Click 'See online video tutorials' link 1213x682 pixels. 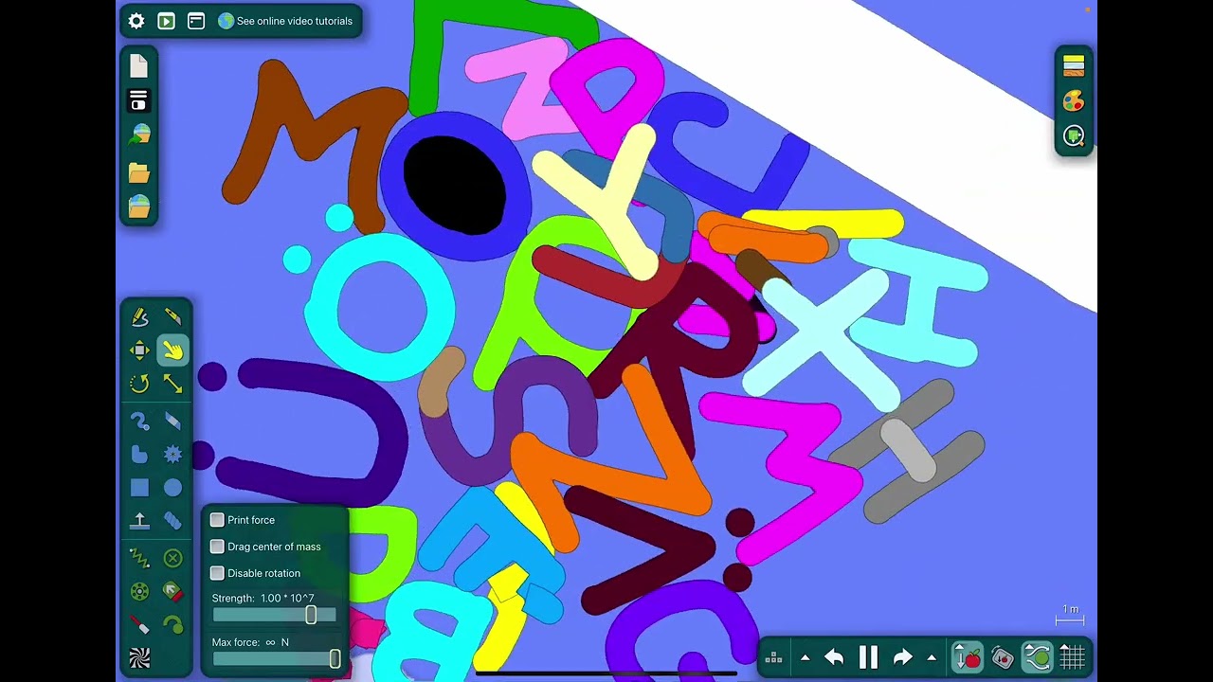tap(285, 21)
